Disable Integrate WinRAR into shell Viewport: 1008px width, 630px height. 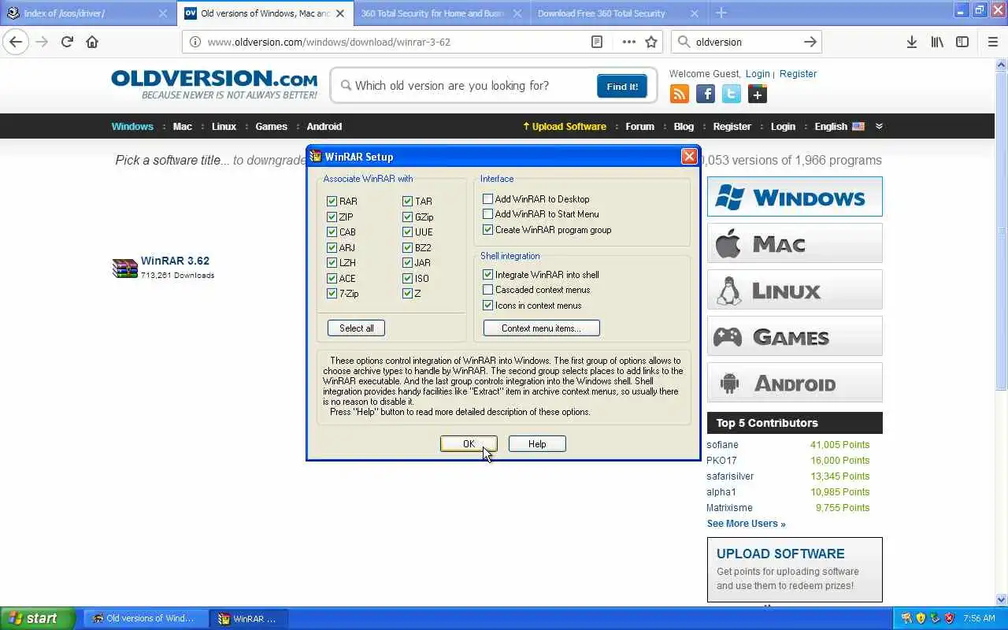coord(487,275)
